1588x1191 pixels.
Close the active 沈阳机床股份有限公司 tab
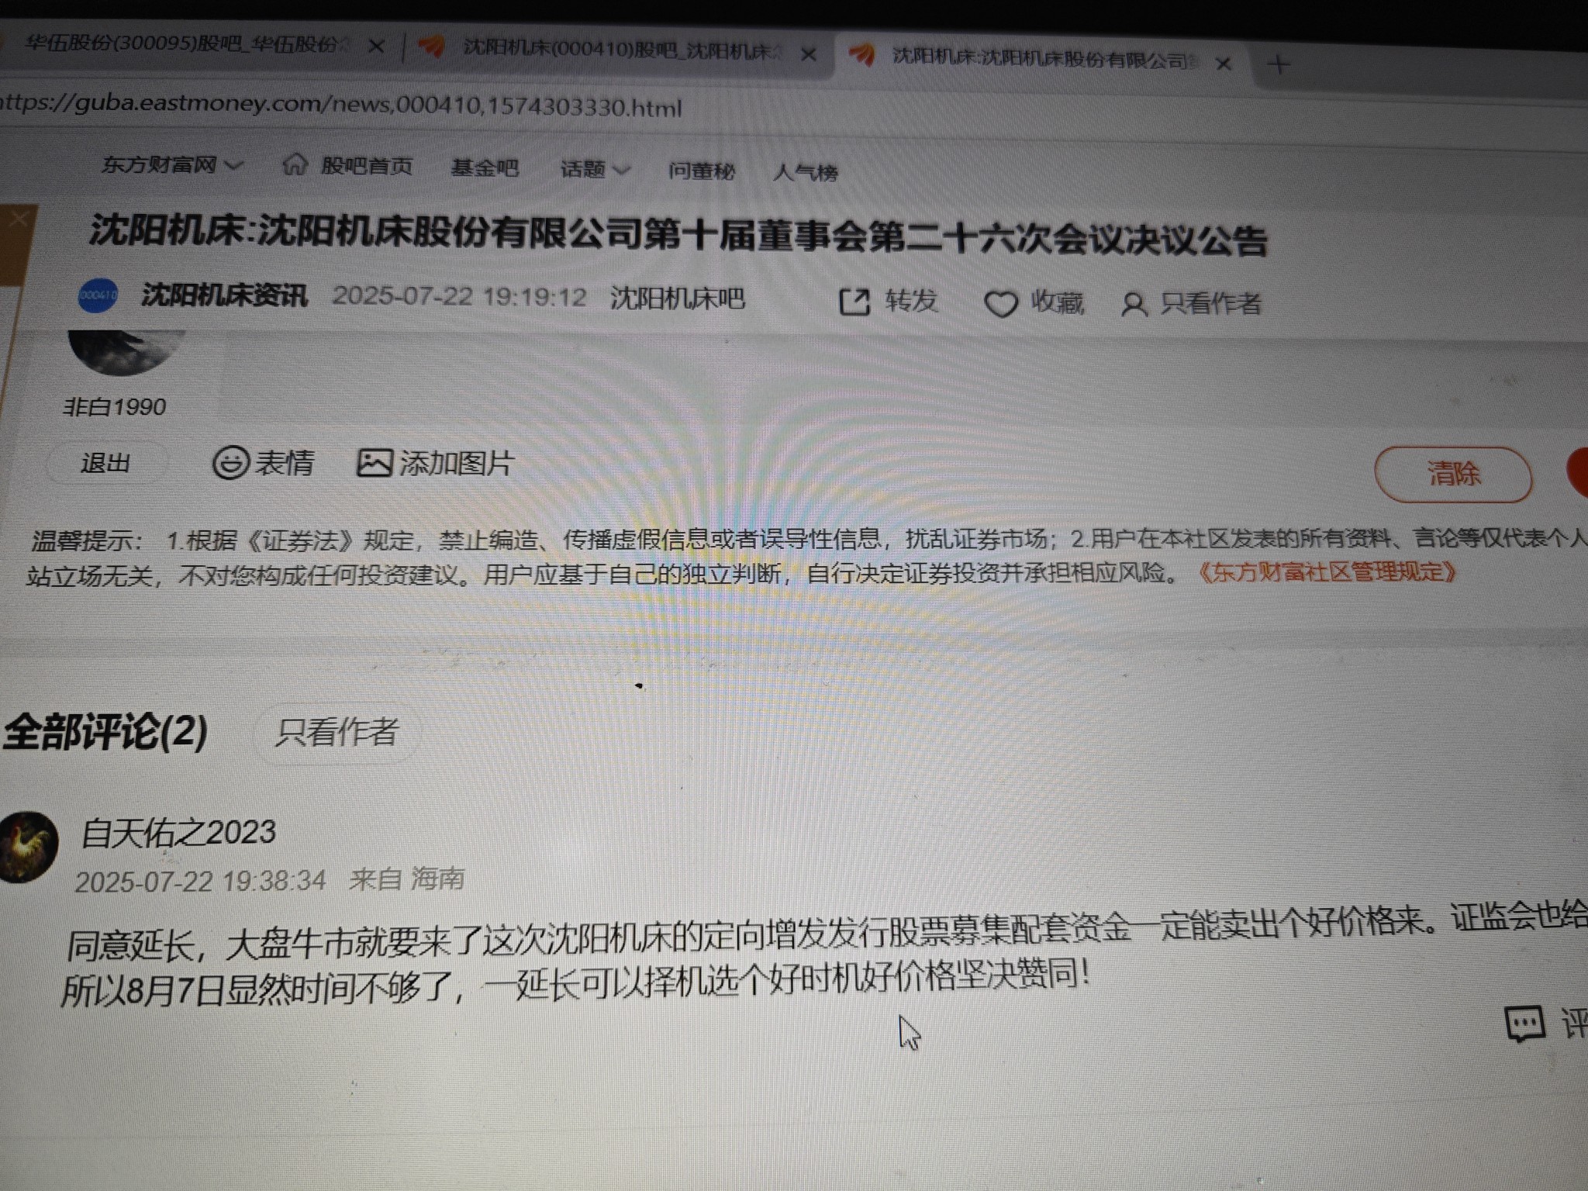1224,64
